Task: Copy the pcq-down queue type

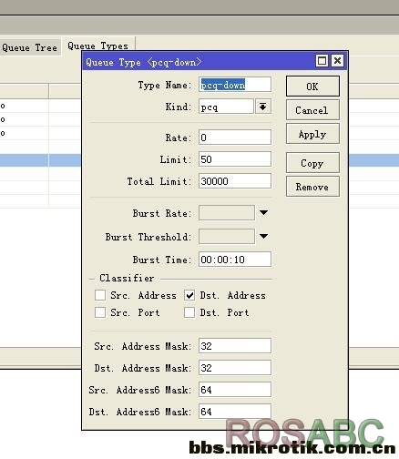Action: coord(312,163)
